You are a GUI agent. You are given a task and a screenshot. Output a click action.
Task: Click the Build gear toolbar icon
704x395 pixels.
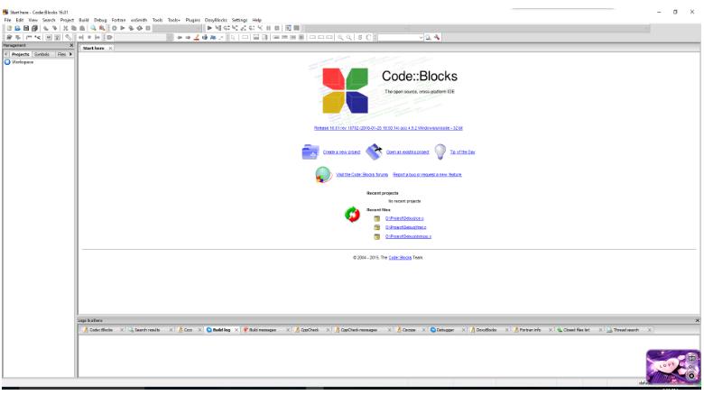[x=114, y=28]
